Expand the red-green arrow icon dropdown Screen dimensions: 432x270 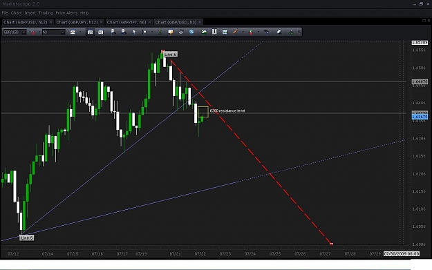point(259,32)
